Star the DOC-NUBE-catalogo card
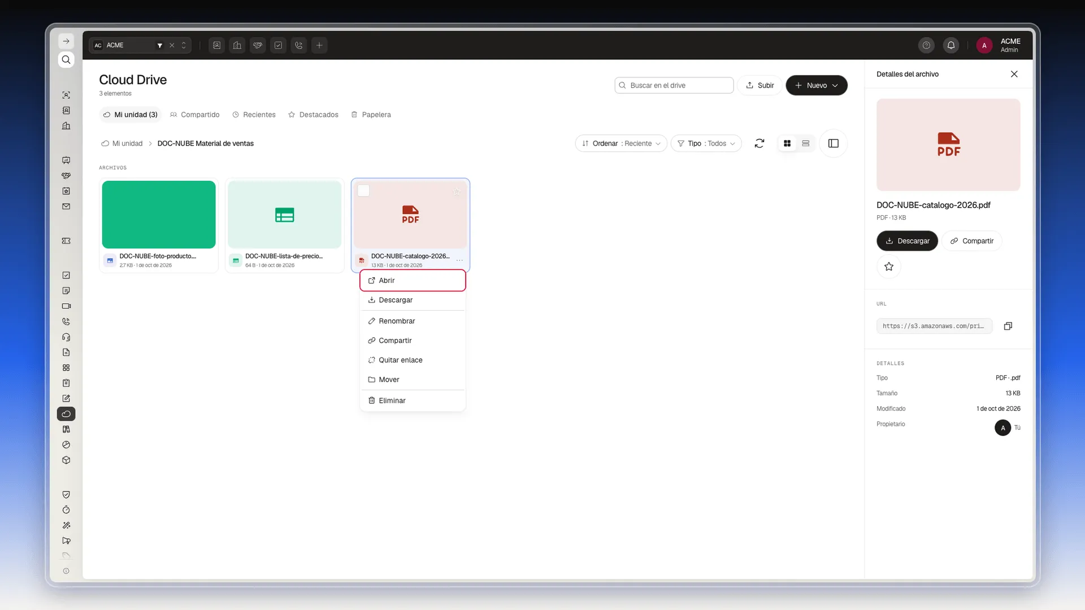This screenshot has height=610, width=1085. [457, 192]
